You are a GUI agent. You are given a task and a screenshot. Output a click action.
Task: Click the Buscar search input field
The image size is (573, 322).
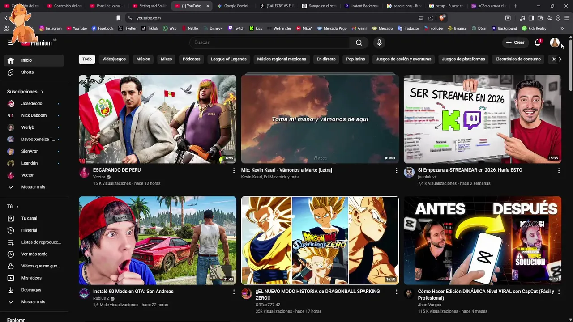[x=269, y=42]
